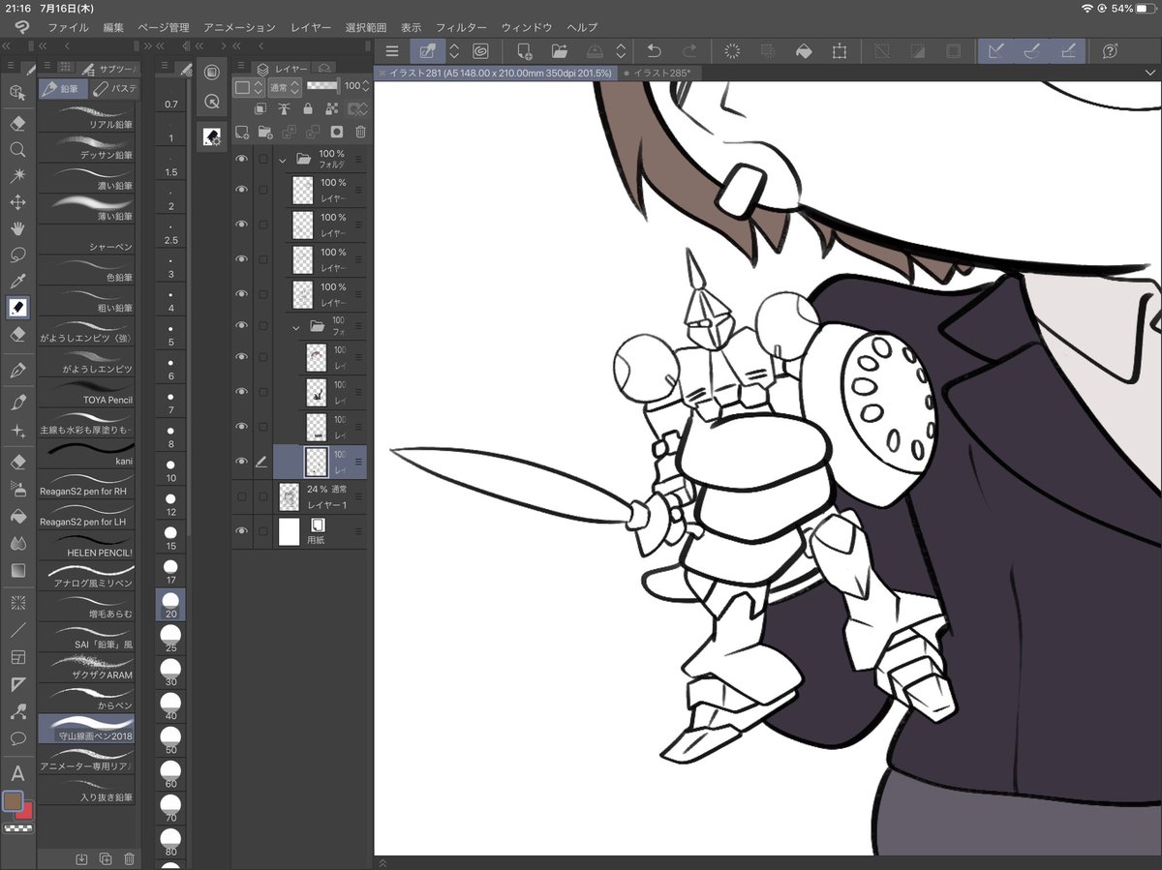Open the ファイル menu
1162x870 pixels.
68,27
